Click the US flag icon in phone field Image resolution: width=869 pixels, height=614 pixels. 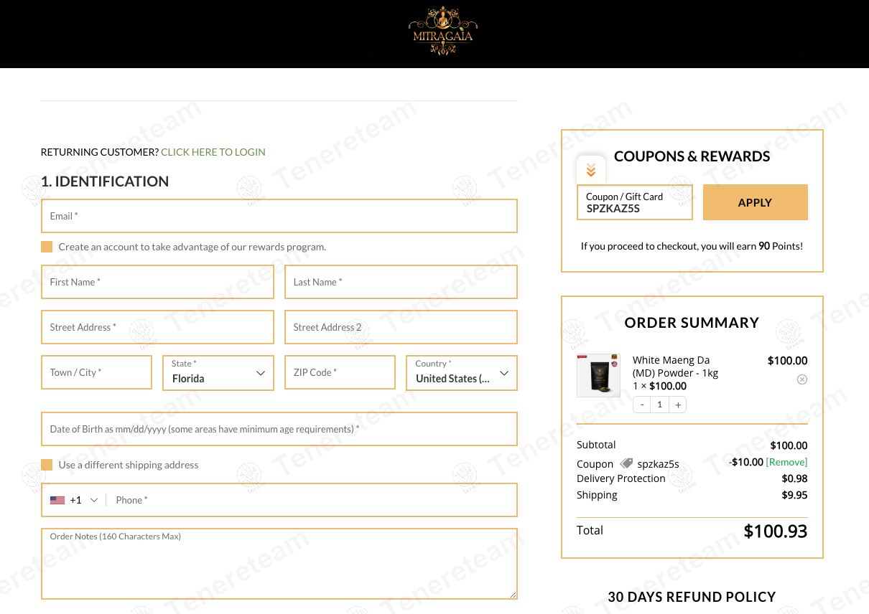point(57,500)
